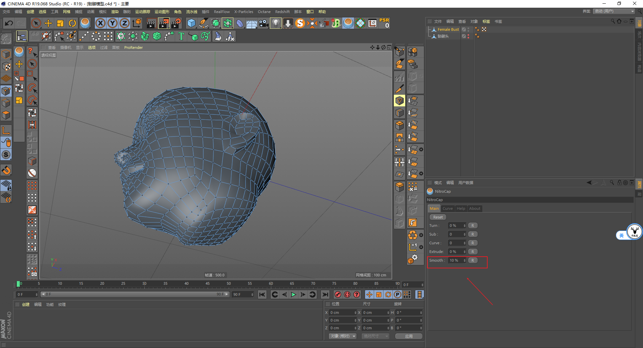Screen dimensions: 643x348
Task: Toggle Z axis lock
Action: [x=124, y=23]
